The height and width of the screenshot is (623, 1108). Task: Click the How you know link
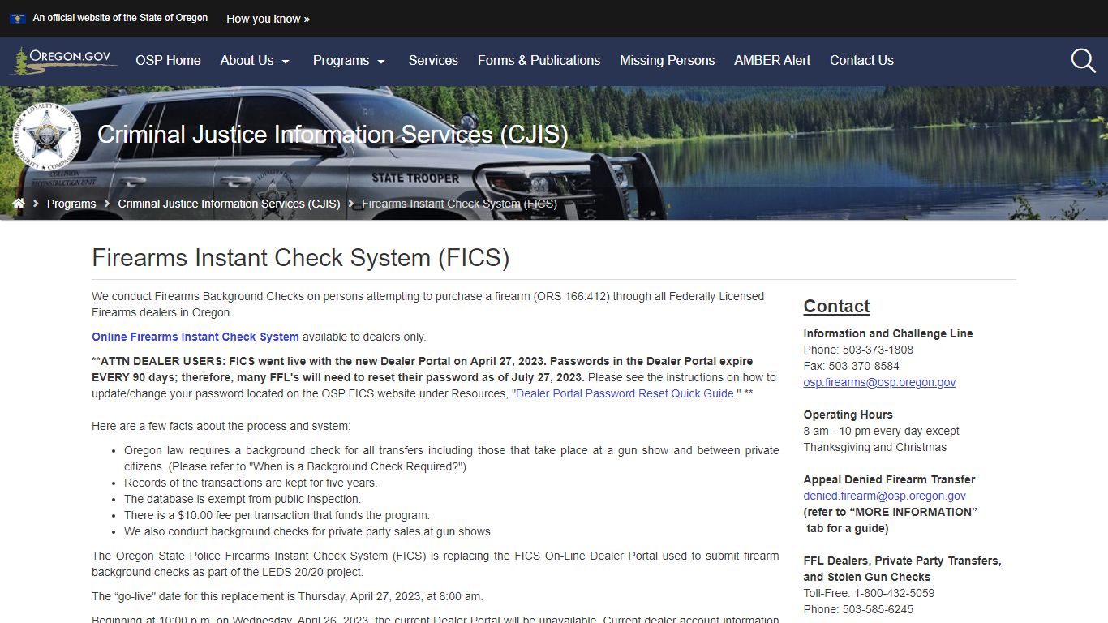coord(268,19)
